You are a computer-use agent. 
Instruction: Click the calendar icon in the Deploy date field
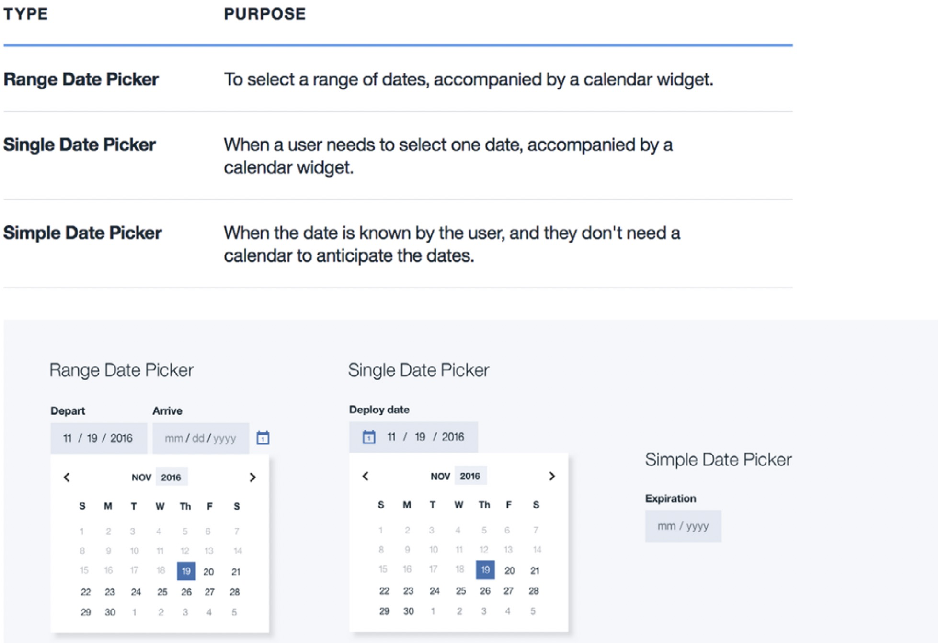[369, 437]
